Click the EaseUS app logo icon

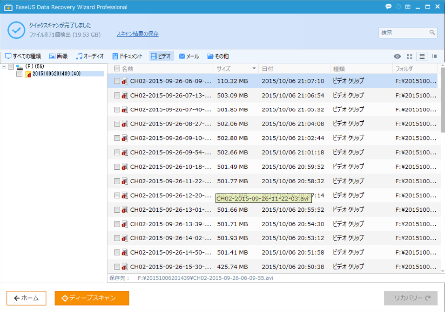pos(8,7)
